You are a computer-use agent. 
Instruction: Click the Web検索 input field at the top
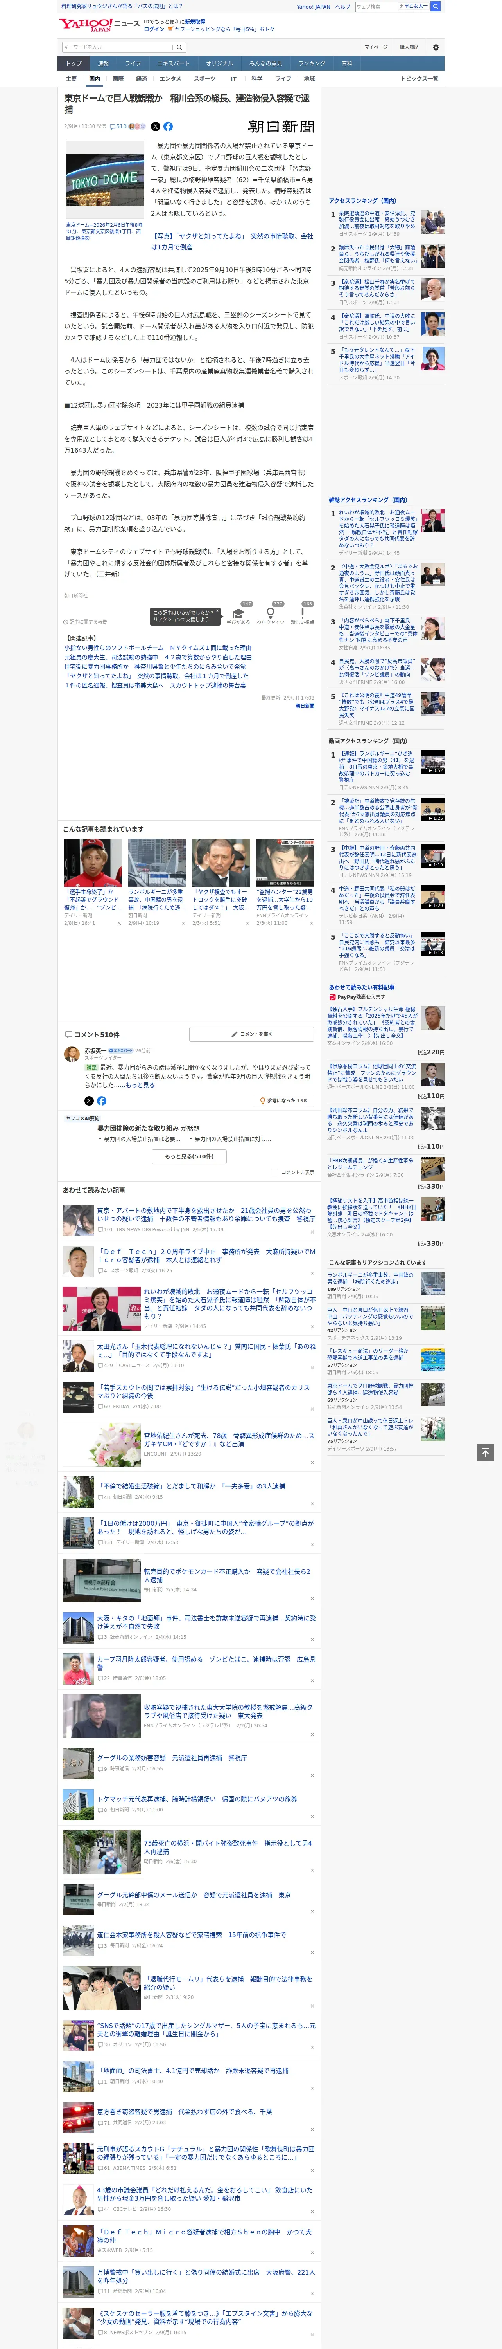(x=375, y=6)
